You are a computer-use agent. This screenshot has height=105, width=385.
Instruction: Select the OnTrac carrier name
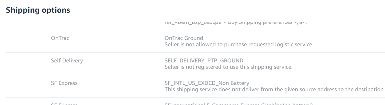pyautogui.click(x=60, y=38)
